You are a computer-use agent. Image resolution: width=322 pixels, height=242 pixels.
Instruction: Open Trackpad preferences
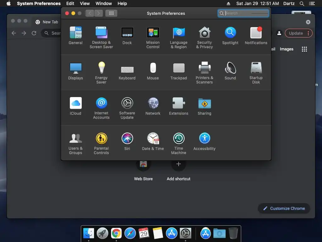179,71
